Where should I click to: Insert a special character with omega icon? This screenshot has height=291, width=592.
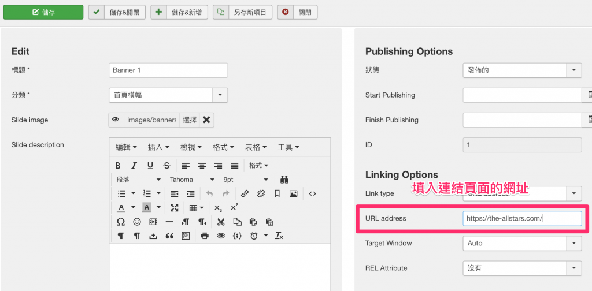120,222
